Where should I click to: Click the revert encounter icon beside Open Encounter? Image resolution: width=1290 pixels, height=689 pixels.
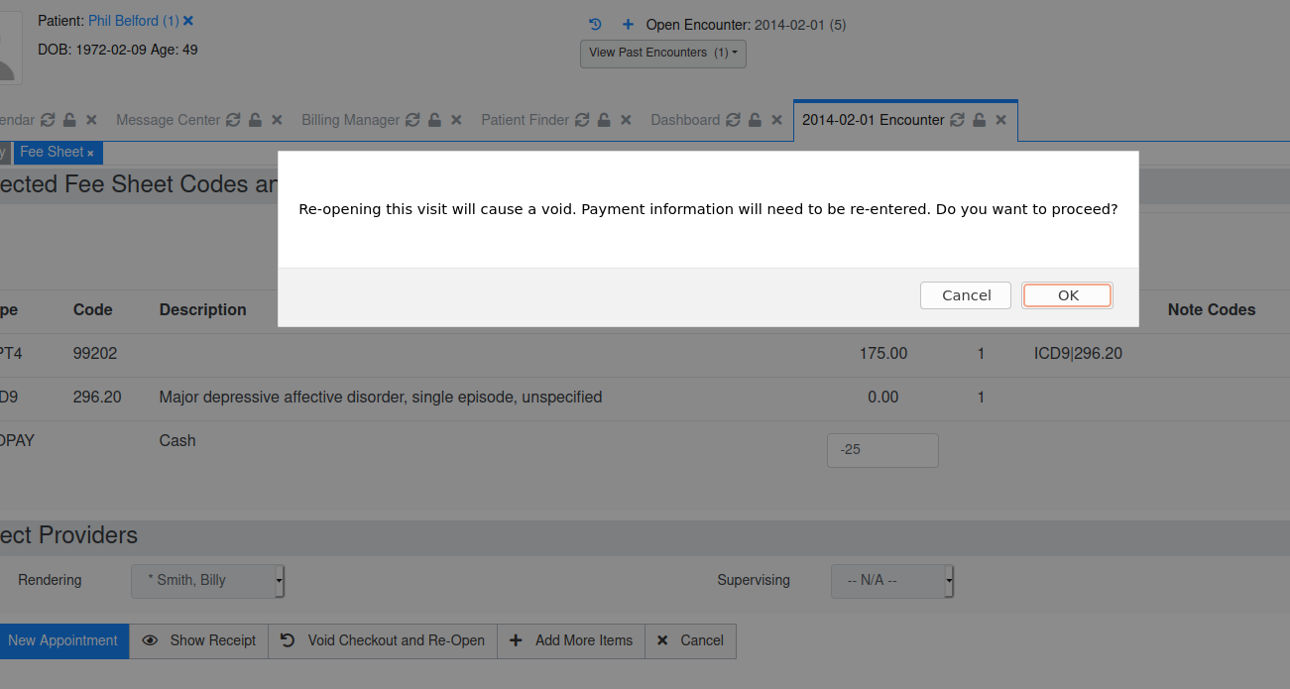594,24
